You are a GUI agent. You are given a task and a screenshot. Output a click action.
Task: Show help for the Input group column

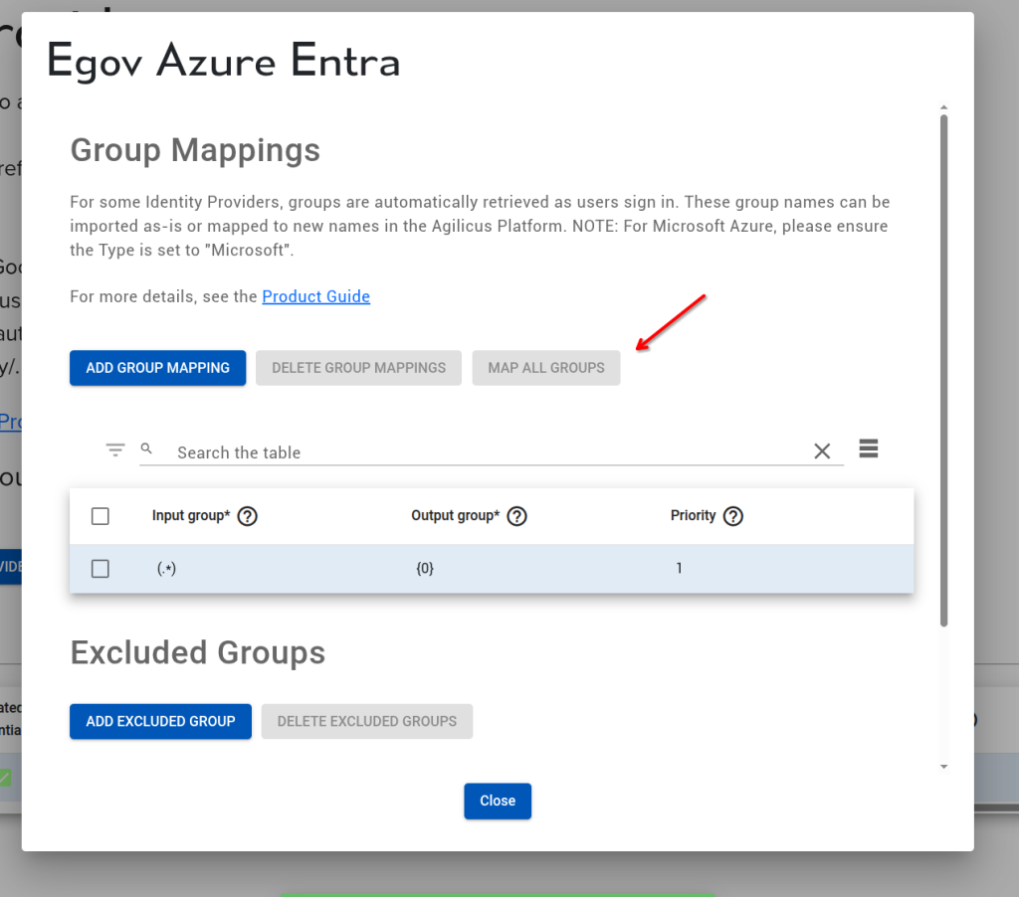(x=248, y=516)
